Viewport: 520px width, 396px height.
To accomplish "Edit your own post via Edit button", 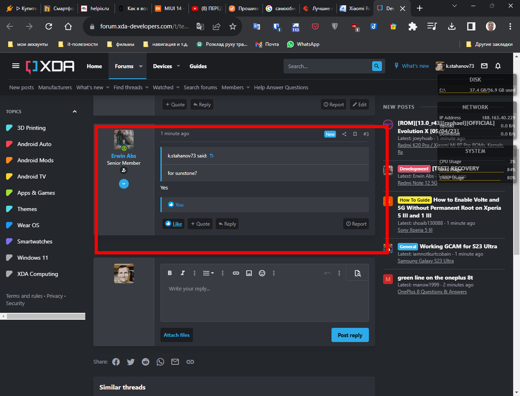I will 359,104.
